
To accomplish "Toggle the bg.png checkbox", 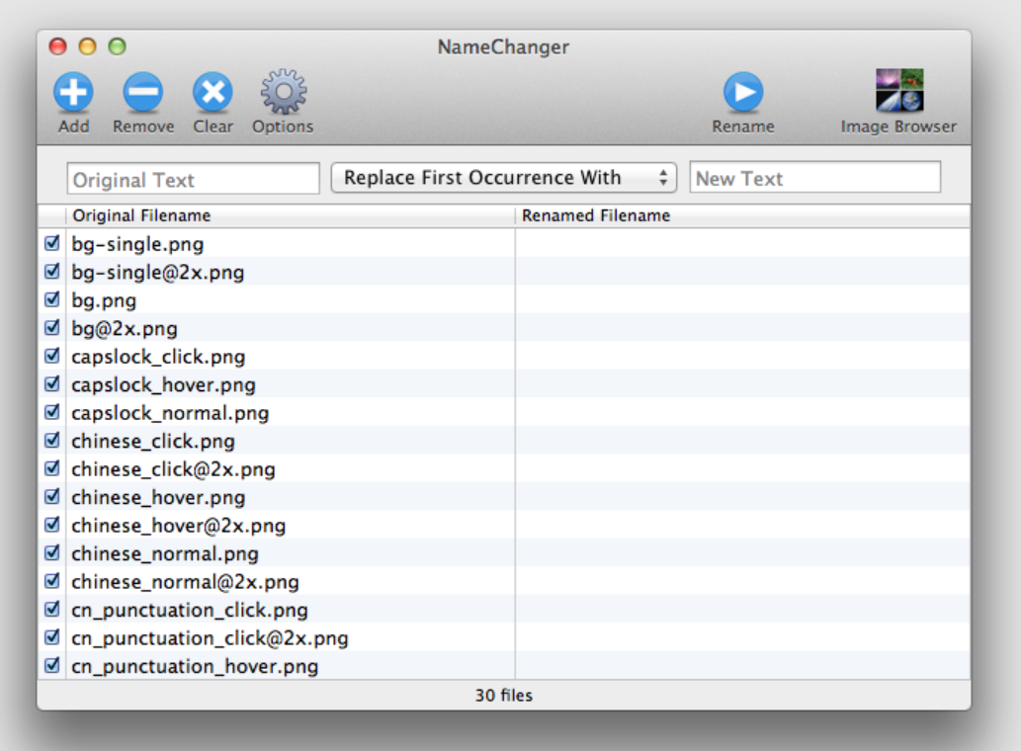I will click(x=52, y=299).
